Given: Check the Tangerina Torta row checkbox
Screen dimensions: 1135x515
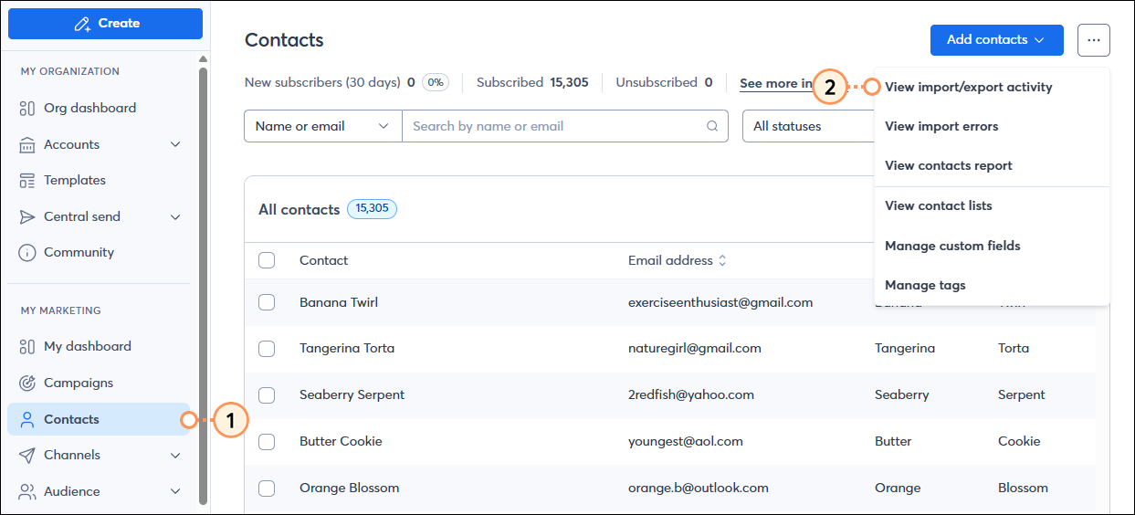Looking at the screenshot, I should [267, 348].
